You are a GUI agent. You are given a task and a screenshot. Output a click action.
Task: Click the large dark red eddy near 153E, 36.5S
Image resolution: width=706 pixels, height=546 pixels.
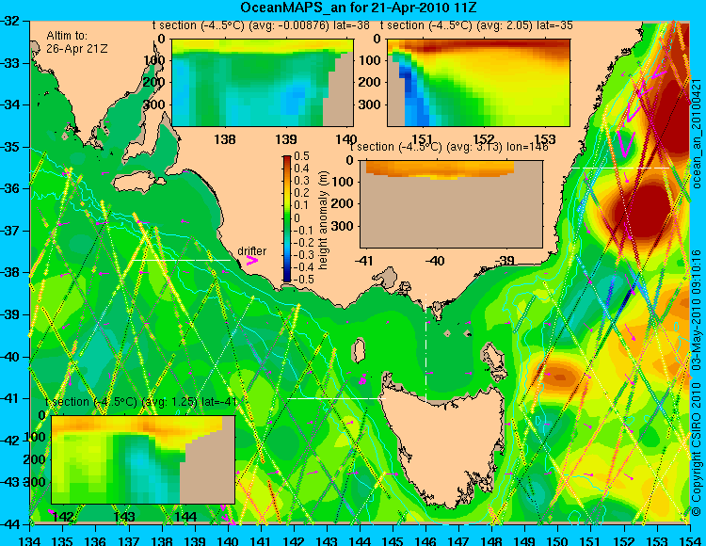point(645,212)
